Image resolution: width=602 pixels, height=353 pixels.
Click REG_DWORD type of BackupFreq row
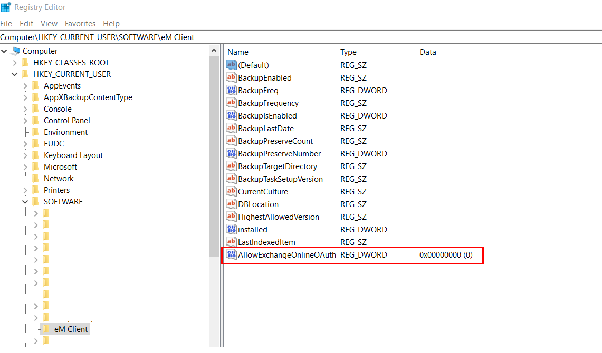tap(364, 90)
